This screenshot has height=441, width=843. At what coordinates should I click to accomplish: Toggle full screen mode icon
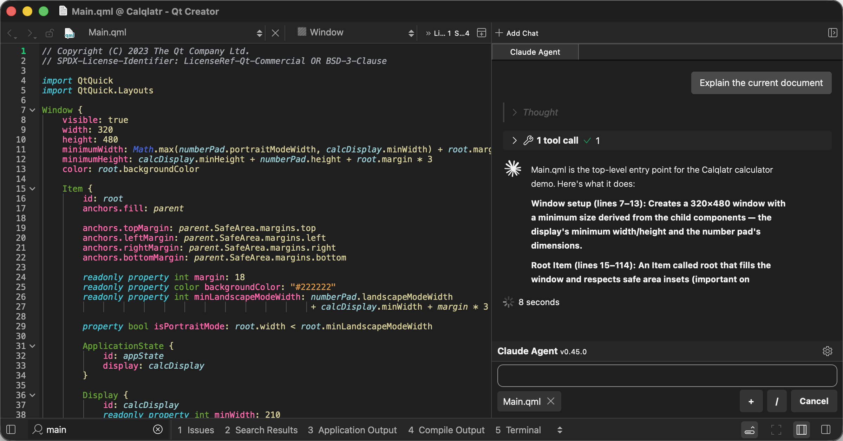[776, 429]
